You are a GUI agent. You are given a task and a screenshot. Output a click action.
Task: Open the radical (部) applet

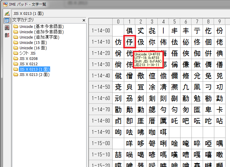coord(7,35)
